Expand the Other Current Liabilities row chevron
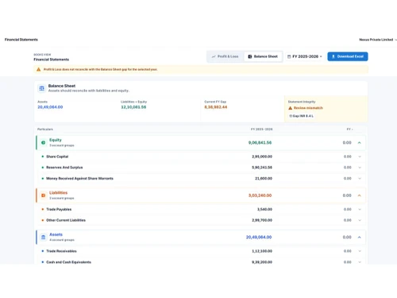 tap(360, 220)
